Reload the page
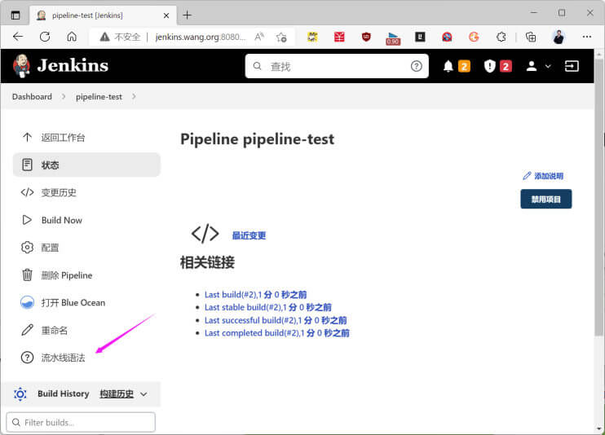 tap(45, 37)
